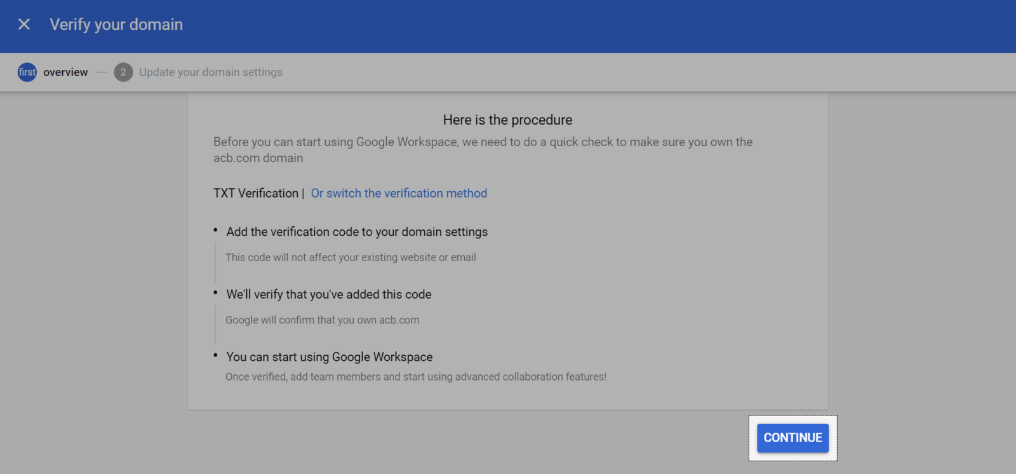The width and height of the screenshot is (1016, 474).
Task: Select the overview step circle
Action: [x=27, y=72]
